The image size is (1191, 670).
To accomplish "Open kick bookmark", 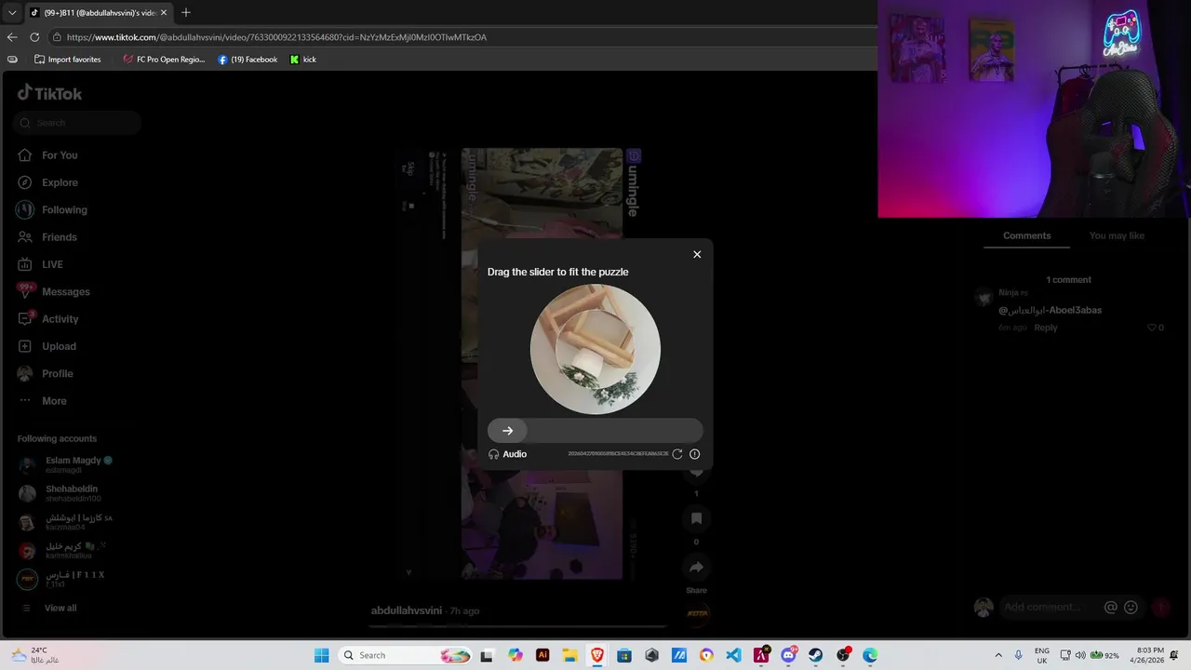I will pyautogui.click(x=303, y=60).
